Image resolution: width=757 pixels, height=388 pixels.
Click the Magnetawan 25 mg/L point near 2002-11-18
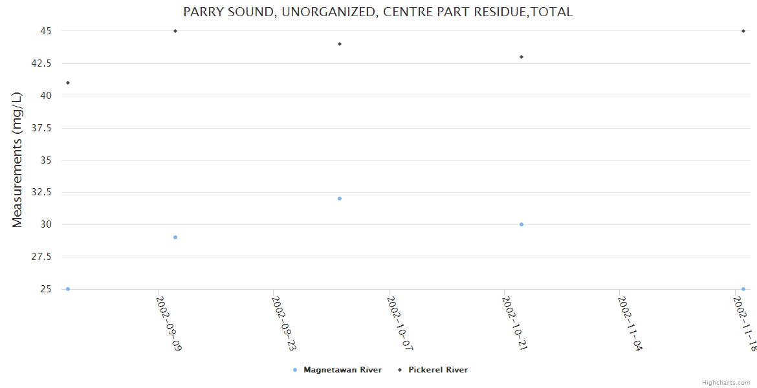click(743, 289)
